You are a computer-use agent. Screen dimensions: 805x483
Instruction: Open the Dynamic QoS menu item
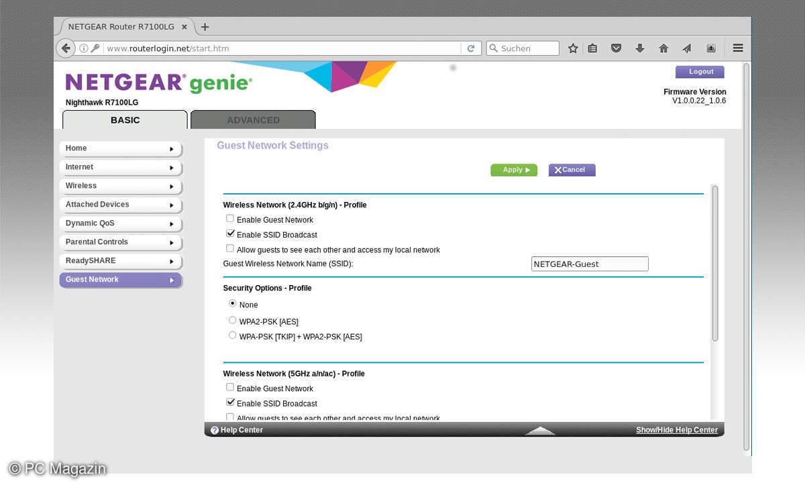121,223
